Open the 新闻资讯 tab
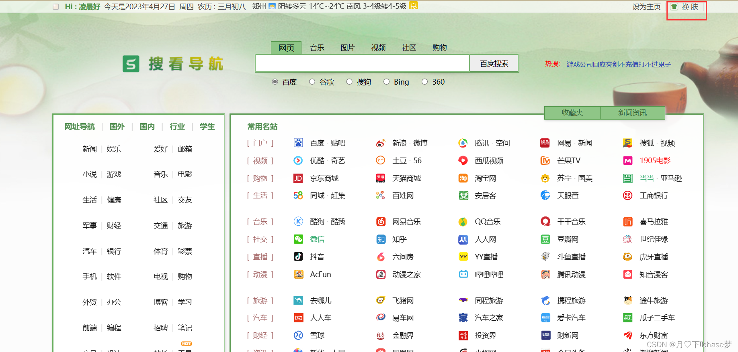 [633, 113]
